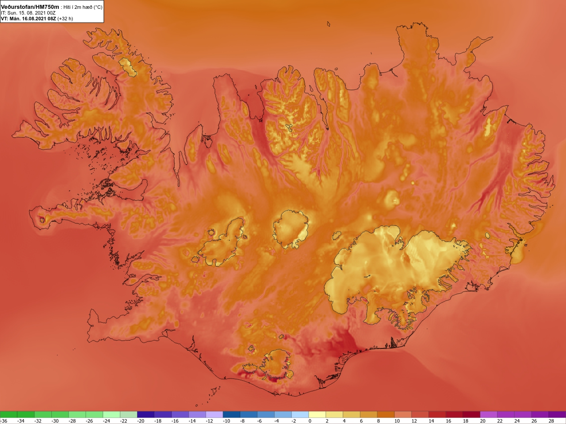Image resolution: width=566 pixels, height=424 pixels.
Task: Click the legend label "28"
Action: 551,421
